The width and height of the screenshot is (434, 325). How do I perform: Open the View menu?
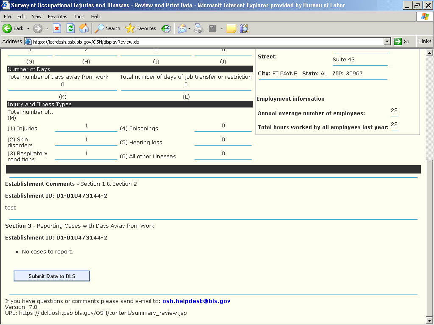click(36, 17)
